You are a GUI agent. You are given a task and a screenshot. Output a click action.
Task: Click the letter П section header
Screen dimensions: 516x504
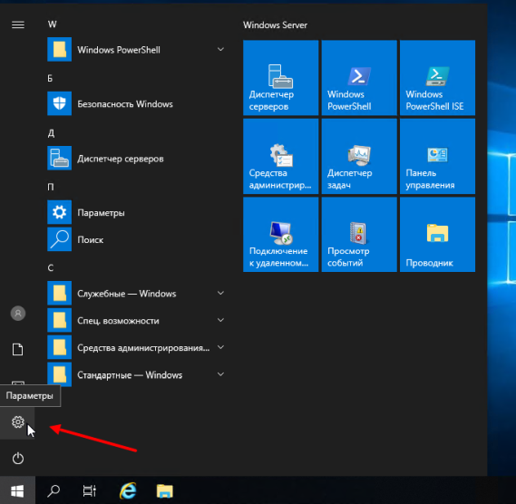tap(51, 187)
